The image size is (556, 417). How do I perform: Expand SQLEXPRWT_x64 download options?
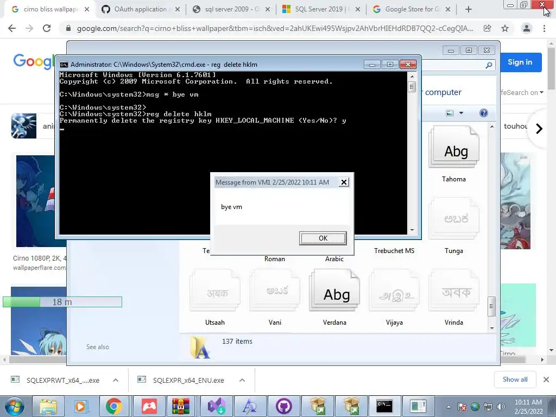point(116,380)
